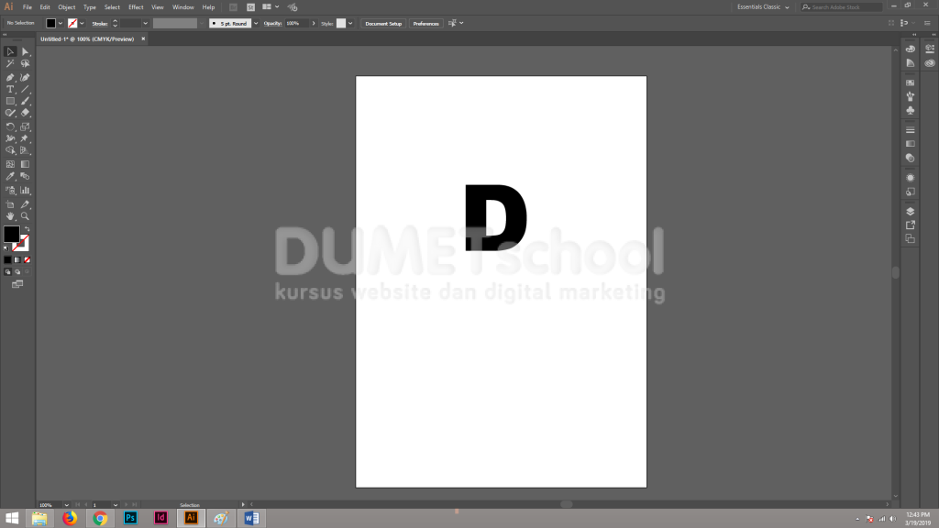Open the zoom level dropdown at 100%
Image resolution: width=939 pixels, height=528 pixels.
[x=66, y=505]
